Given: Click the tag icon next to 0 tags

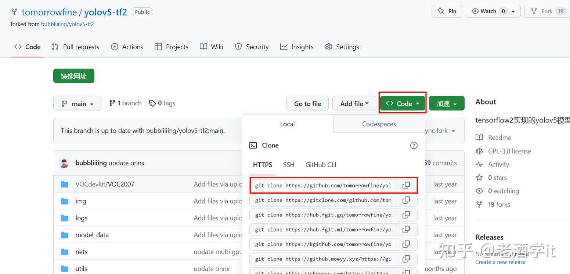Looking at the screenshot, I should 153,103.
